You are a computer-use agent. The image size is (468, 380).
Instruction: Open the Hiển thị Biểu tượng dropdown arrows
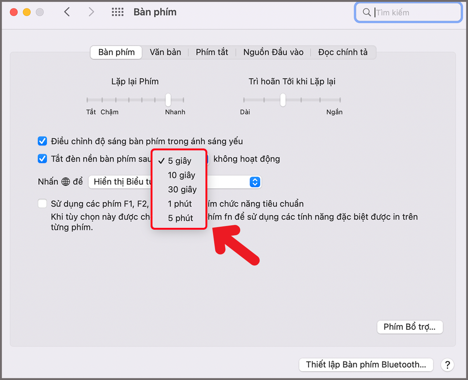pyautogui.click(x=255, y=182)
